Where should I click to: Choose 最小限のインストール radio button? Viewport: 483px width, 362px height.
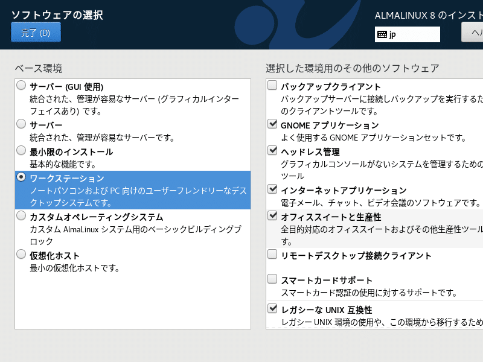click(21, 150)
